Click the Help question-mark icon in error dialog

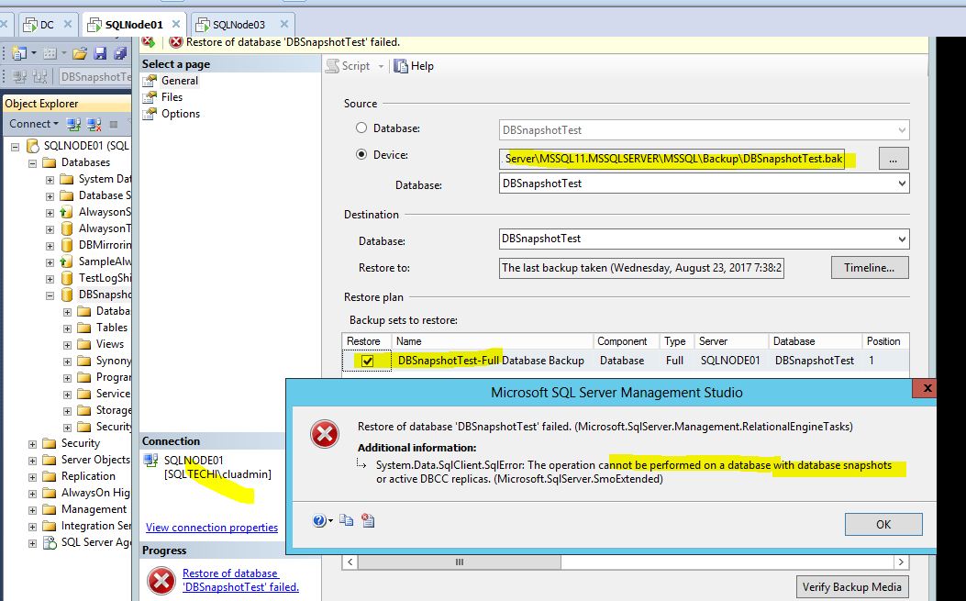318,520
